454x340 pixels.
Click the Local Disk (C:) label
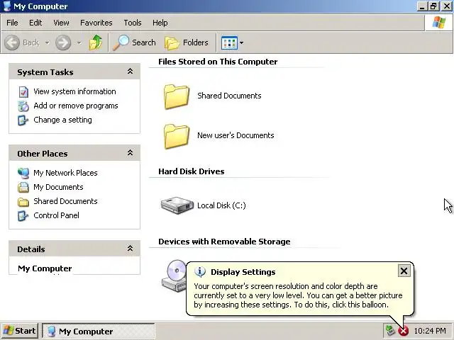(221, 205)
